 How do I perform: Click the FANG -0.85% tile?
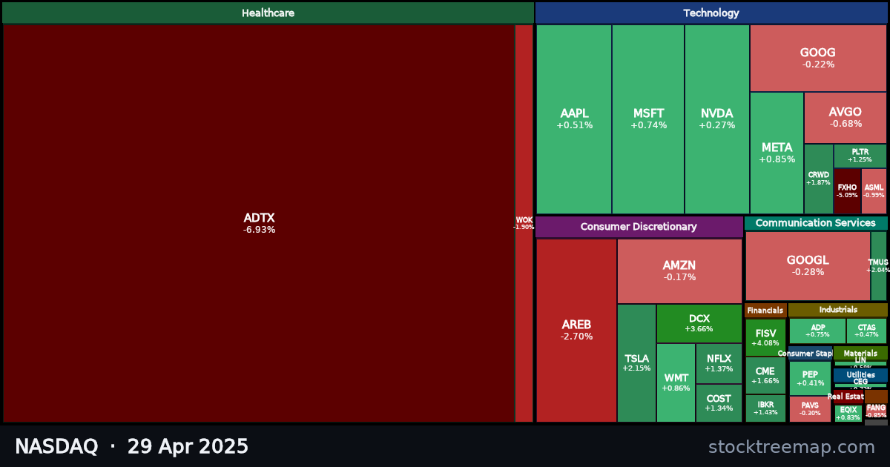[x=876, y=411]
